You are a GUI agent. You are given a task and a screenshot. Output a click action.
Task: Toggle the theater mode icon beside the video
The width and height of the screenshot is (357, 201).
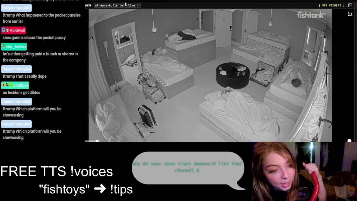tap(350, 14)
